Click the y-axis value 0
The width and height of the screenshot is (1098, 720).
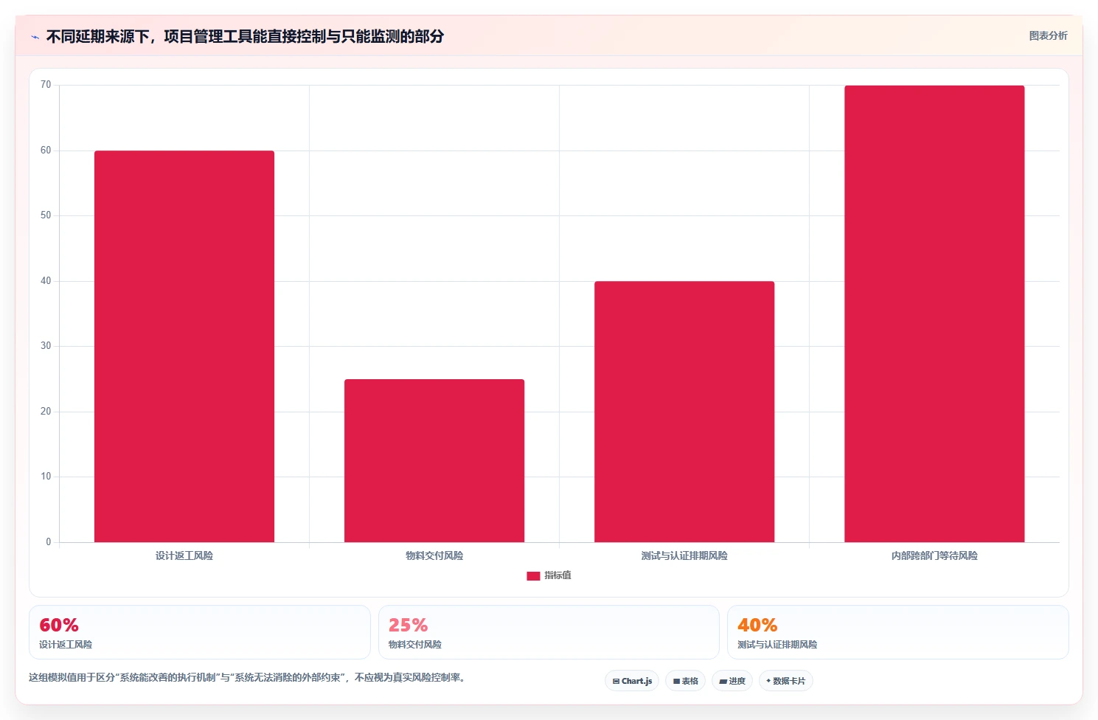(49, 542)
